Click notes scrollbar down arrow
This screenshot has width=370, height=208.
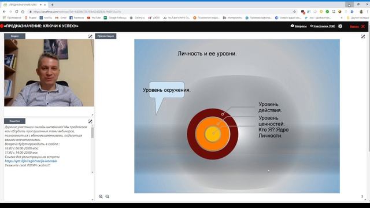92,172
